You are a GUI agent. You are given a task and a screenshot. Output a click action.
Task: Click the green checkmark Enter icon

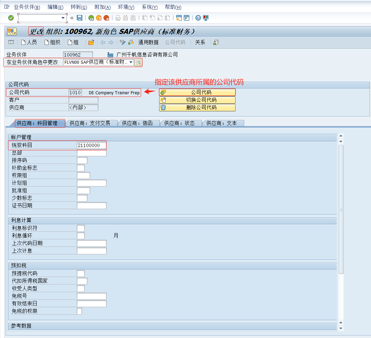pyautogui.click(x=11, y=18)
